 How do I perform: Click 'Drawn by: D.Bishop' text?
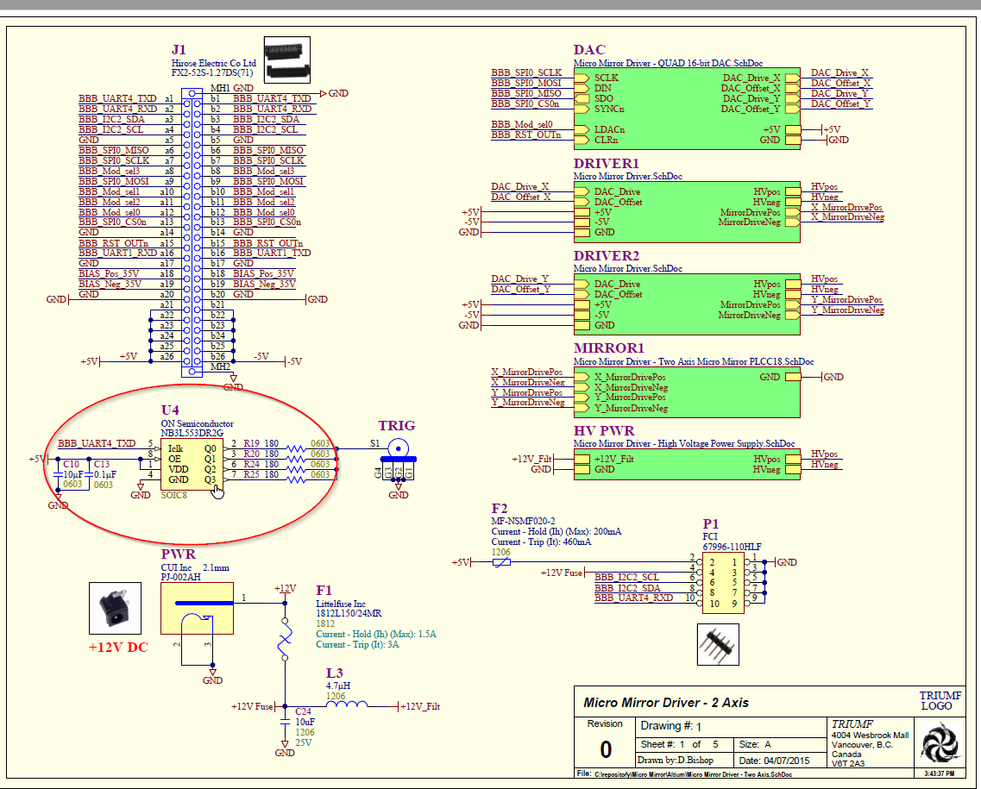[x=675, y=761]
